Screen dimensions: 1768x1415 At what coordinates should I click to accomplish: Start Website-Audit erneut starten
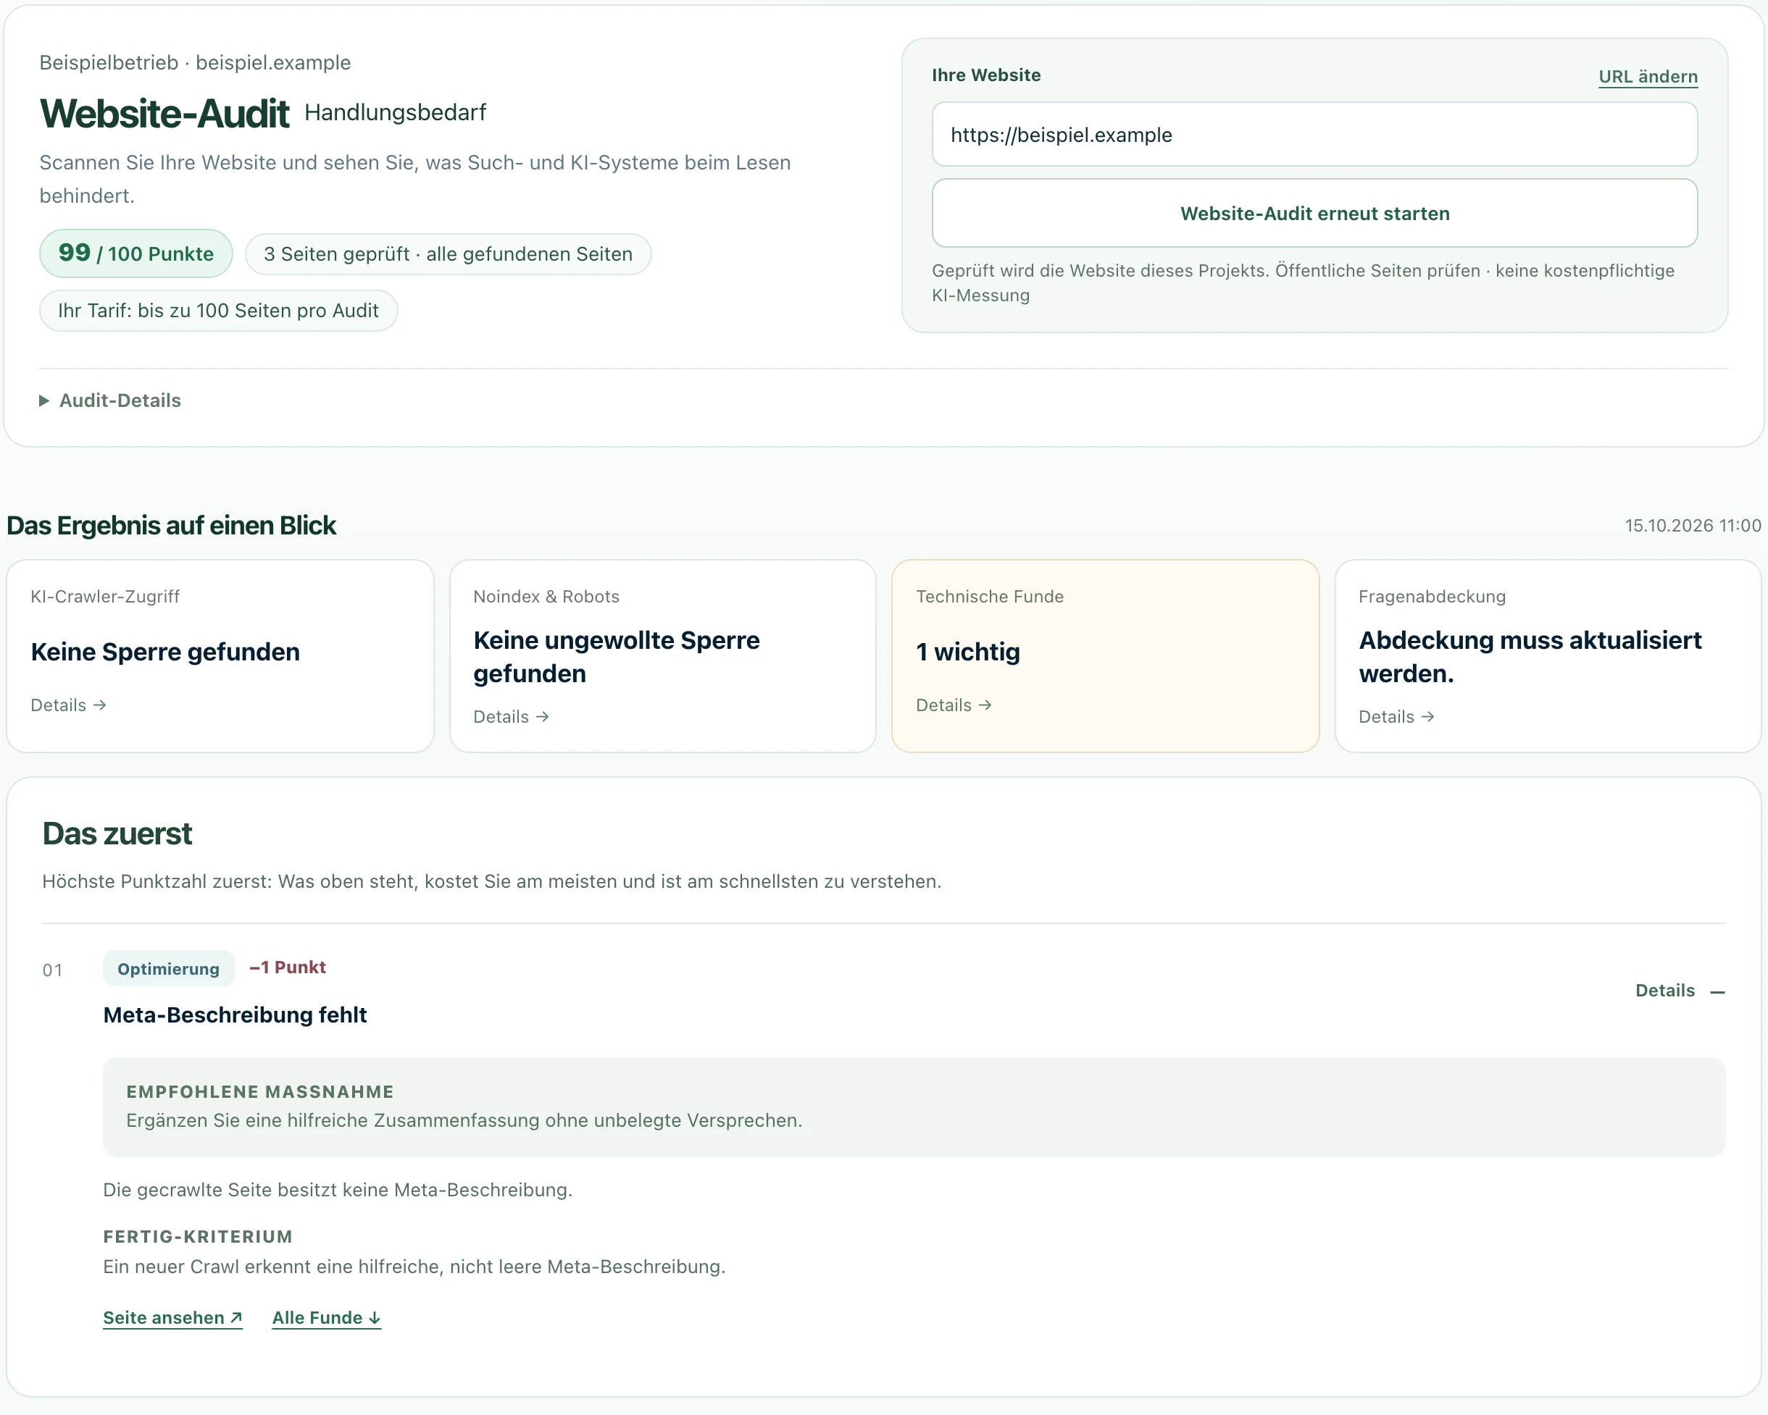(x=1314, y=213)
